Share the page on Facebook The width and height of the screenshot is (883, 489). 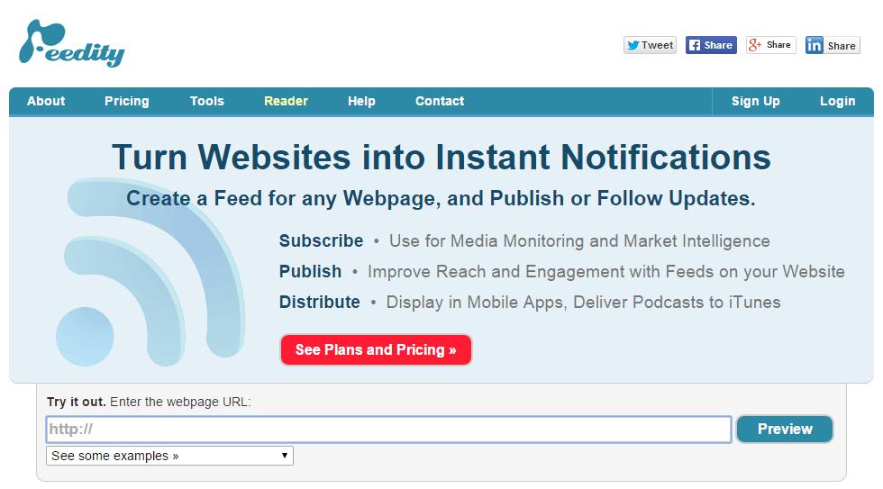click(711, 45)
